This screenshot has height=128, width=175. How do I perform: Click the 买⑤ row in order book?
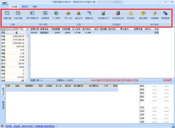pyautogui.click(x=156, y=122)
